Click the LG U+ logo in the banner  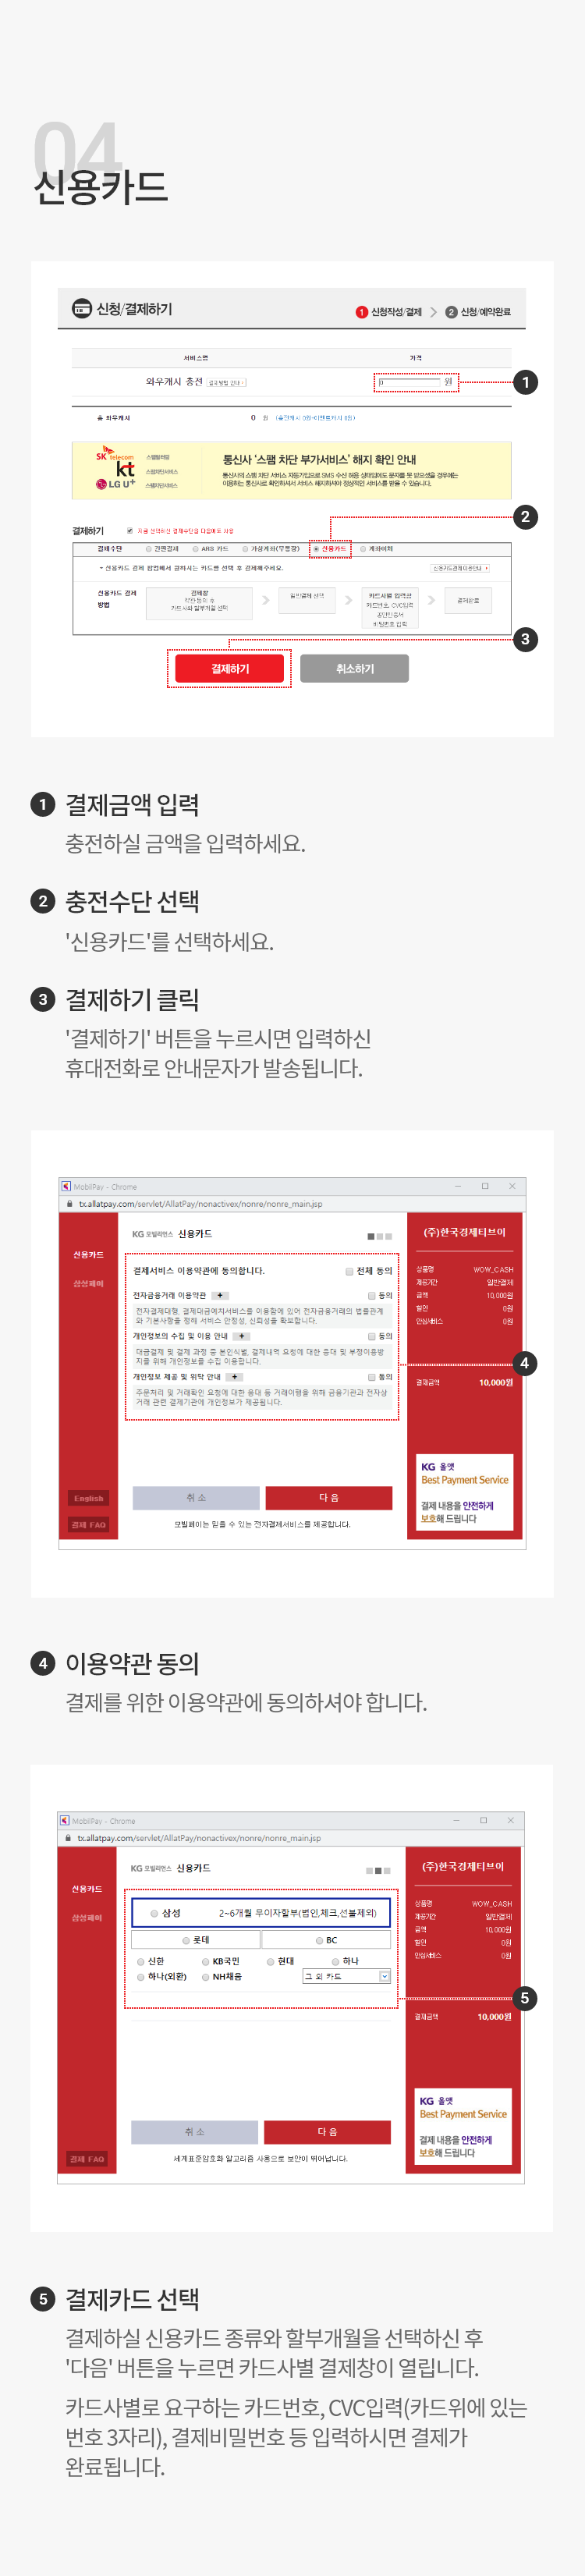point(115,484)
